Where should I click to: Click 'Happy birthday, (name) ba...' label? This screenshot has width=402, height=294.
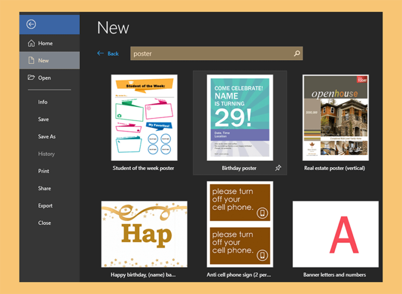pyautogui.click(x=143, y=275)
